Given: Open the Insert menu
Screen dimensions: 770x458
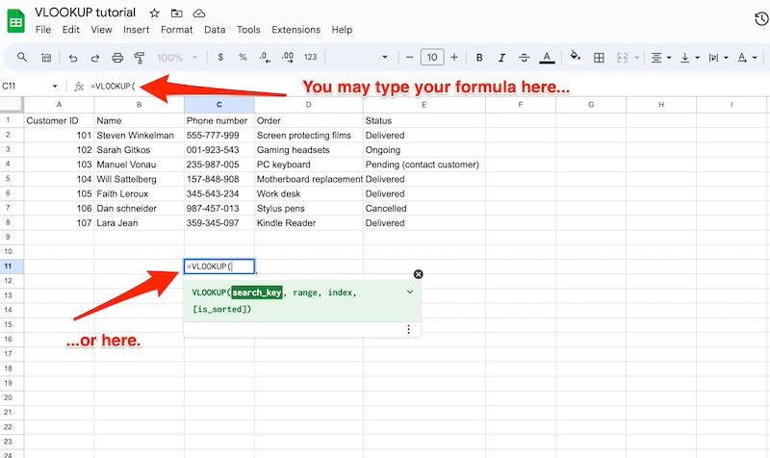Looking at the screenshot, I should coord(136,30).
